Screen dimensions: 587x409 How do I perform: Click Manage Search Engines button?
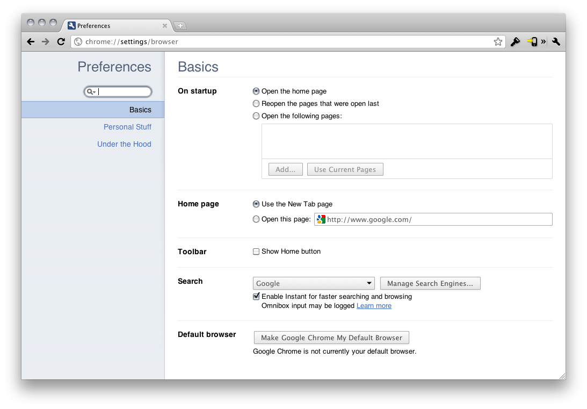pyautogui.click(x=430, y=283)
